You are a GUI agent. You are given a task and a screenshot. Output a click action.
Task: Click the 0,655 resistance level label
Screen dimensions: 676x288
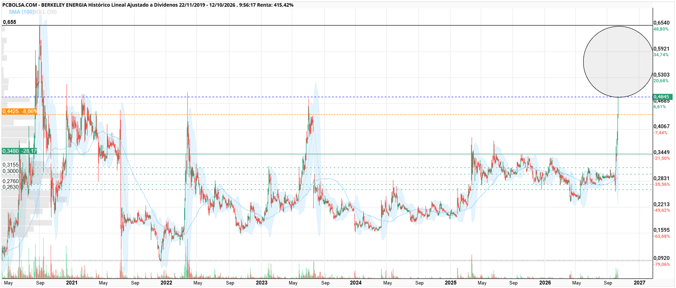tap(9, 22)
